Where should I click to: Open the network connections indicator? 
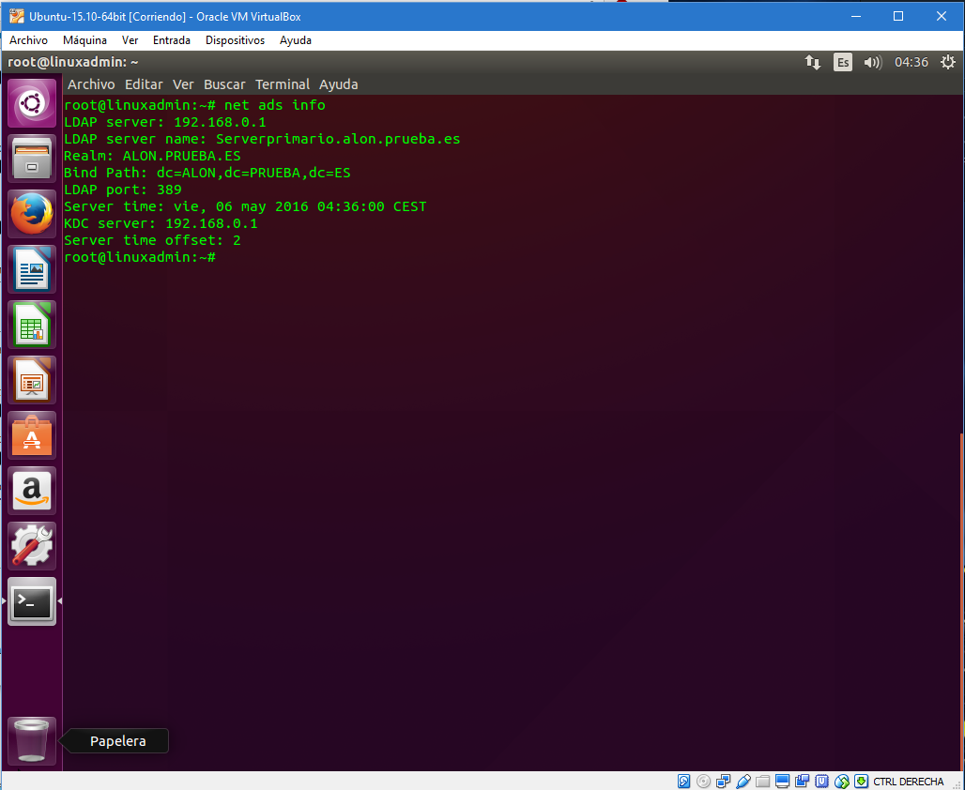(813, 63)
